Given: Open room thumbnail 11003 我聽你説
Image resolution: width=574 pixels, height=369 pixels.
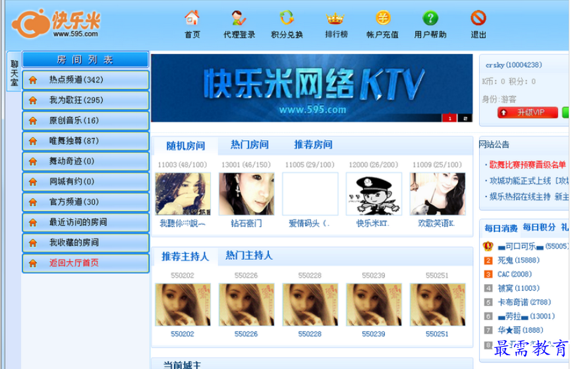Looking at the screenshot, I should point(183,194).
